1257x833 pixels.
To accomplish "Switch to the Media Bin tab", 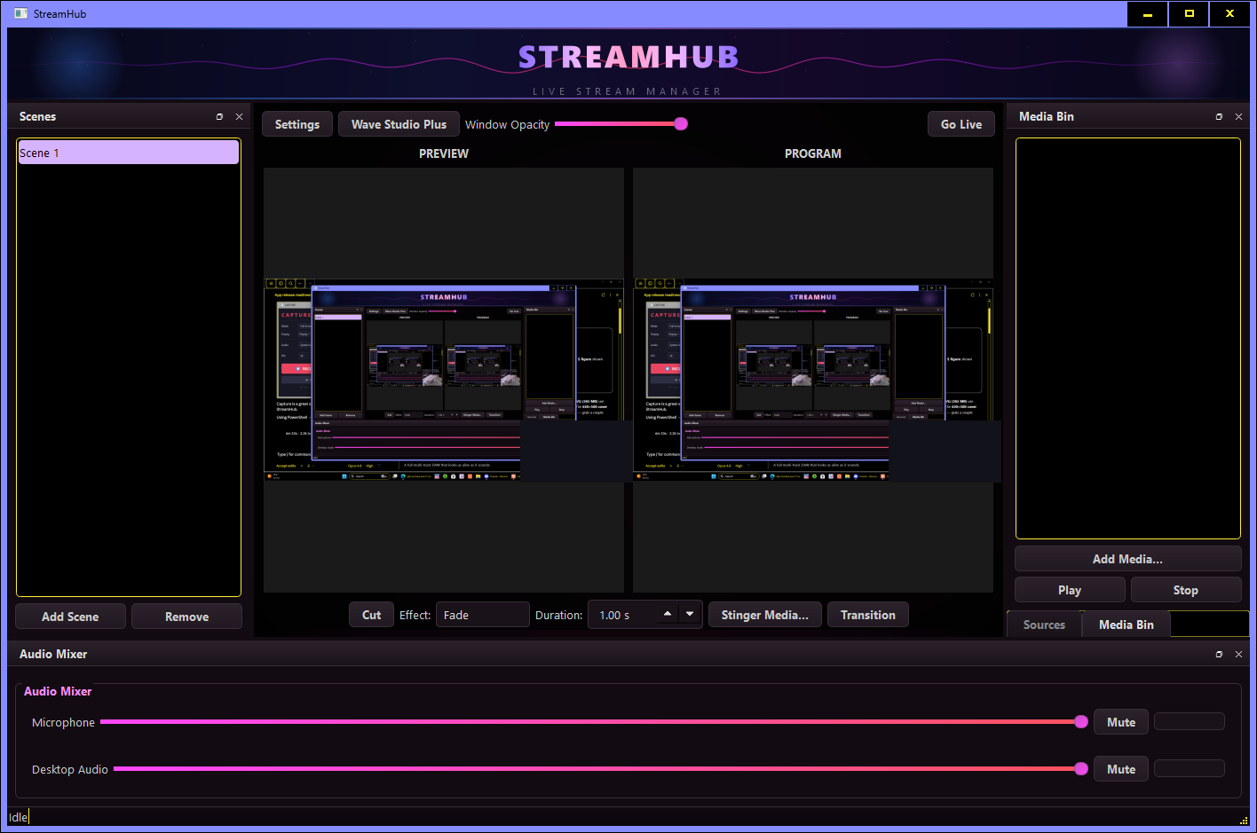I will coord(1126,625).
